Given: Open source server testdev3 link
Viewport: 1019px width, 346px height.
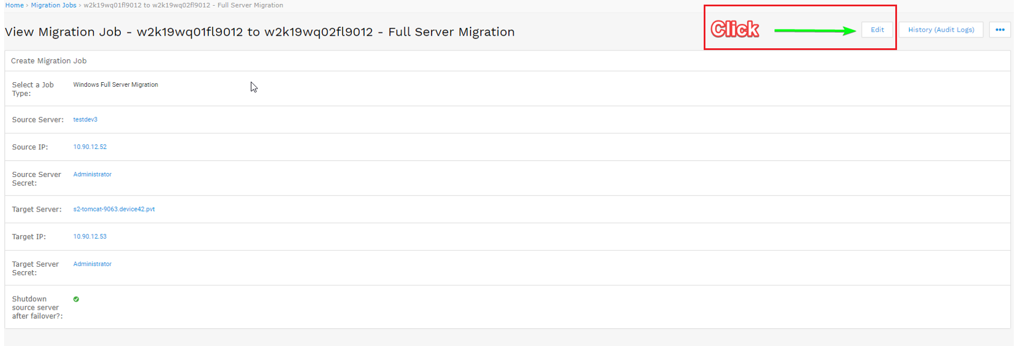Looking at the screenshot, I should (x=85, y=120).
